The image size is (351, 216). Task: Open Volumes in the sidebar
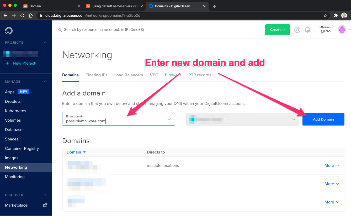pos(13,120)
